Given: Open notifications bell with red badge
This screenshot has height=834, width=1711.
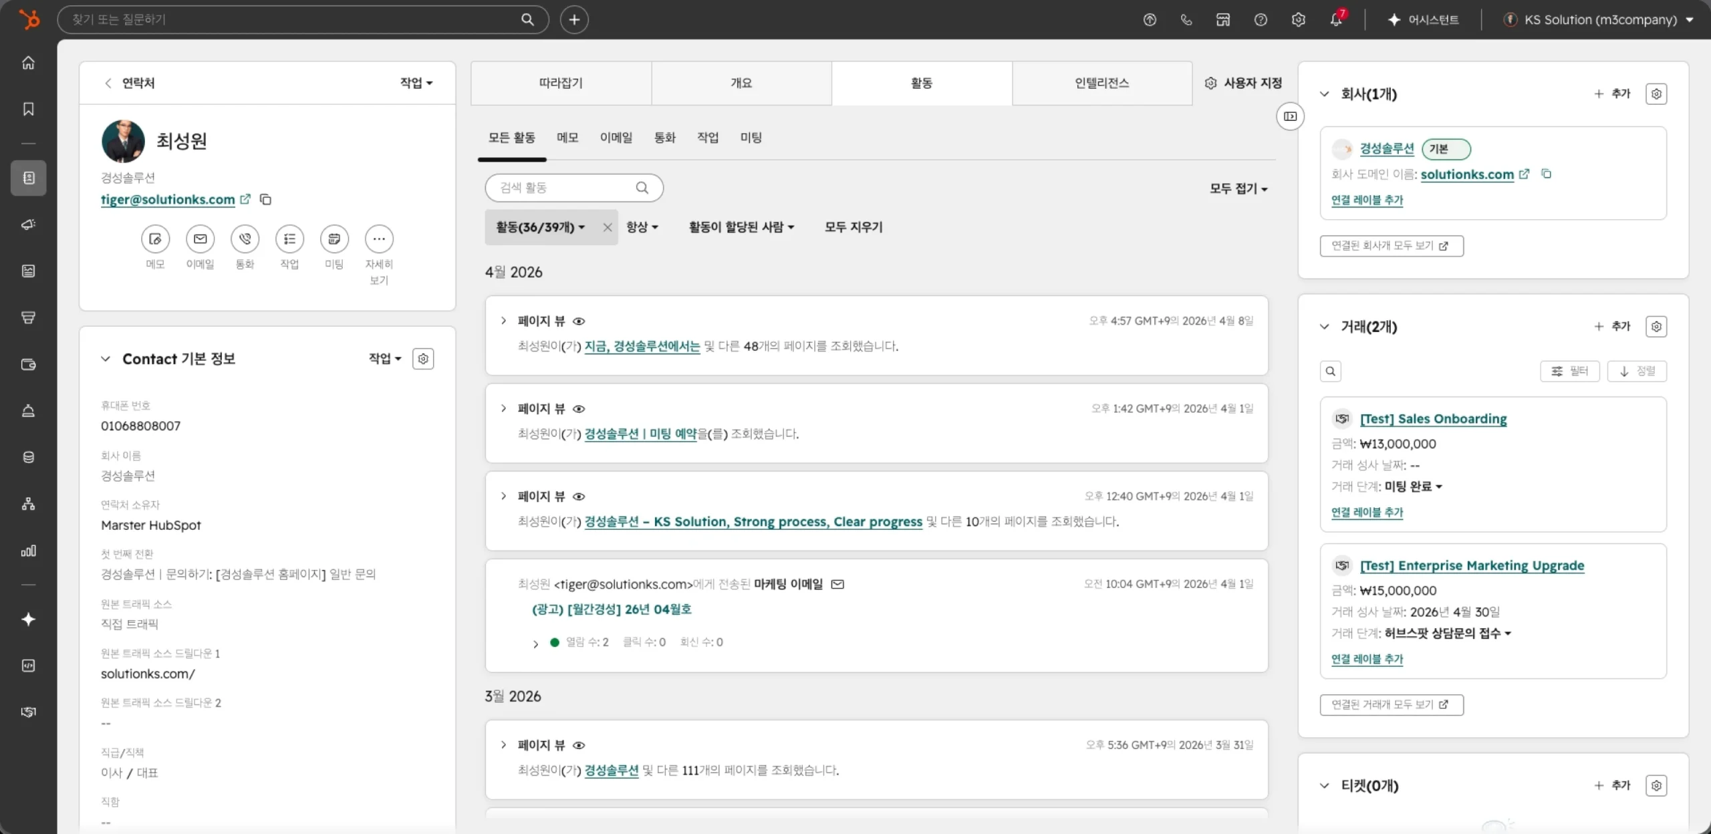Looking at the screenshot, I should (1337, 19).
